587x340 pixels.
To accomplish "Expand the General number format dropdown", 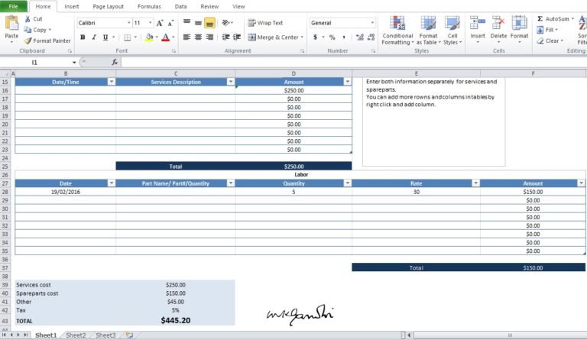I will tap(372, 23).
